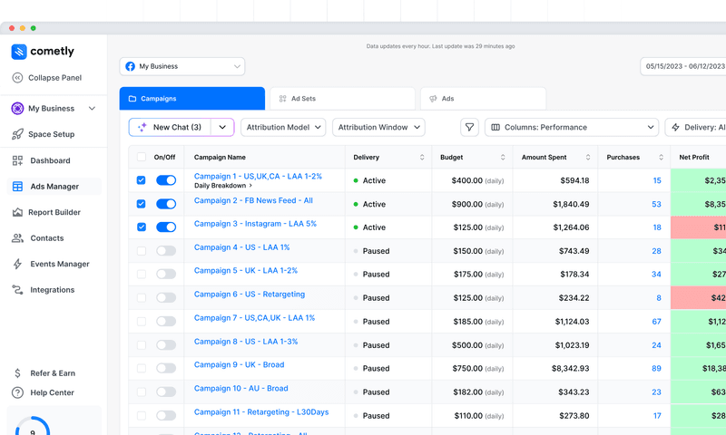Viewport: 726px width, 435px height.
Task: Click the Space Setup rocket icon
Action: pyautogui.click(x=17, y=134)
